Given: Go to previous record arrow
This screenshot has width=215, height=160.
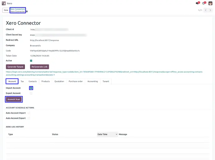Looking at the screenshot, I should (206, 10).
